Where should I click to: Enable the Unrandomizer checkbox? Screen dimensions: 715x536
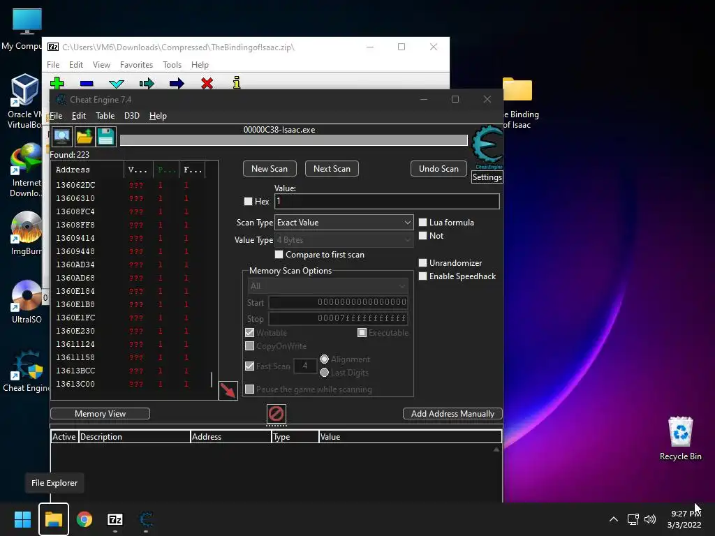coord(422,263)
